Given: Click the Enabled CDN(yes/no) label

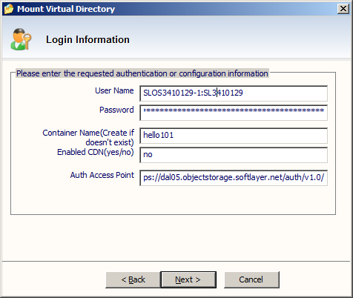Looking at the screenshot, I should coord(96,152).
